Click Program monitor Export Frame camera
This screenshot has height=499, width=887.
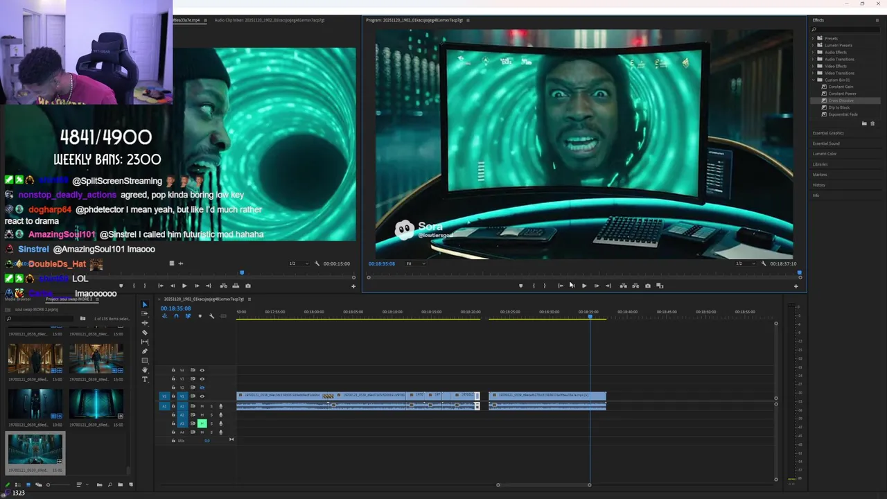tap(648, 286)
